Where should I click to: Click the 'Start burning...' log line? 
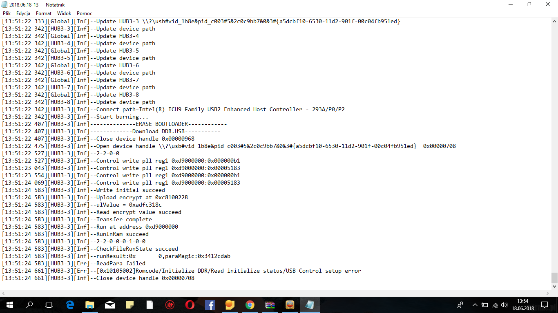pyautogui.click(x=75, y=117)
